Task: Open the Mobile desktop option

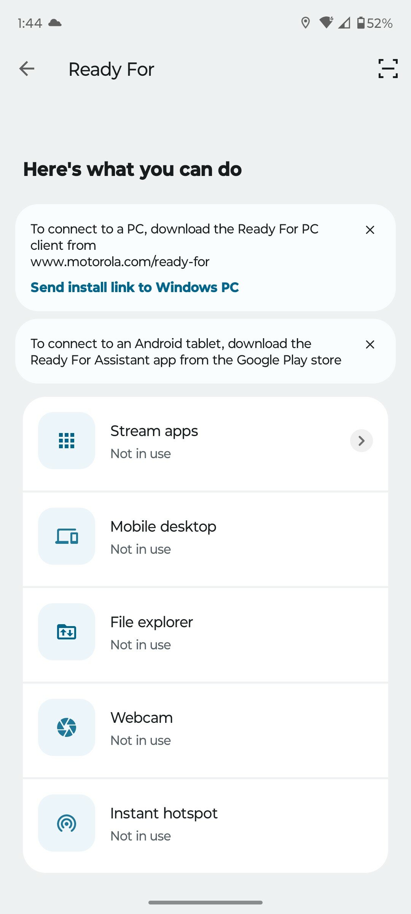Action: (x=205, y=539)
